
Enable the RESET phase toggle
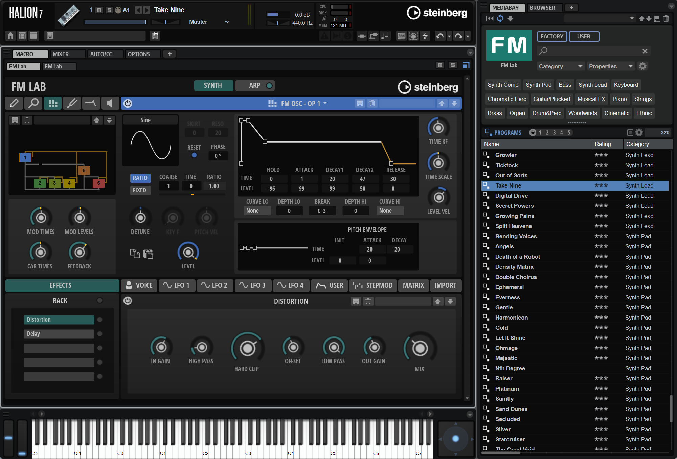tap(194, 155)
